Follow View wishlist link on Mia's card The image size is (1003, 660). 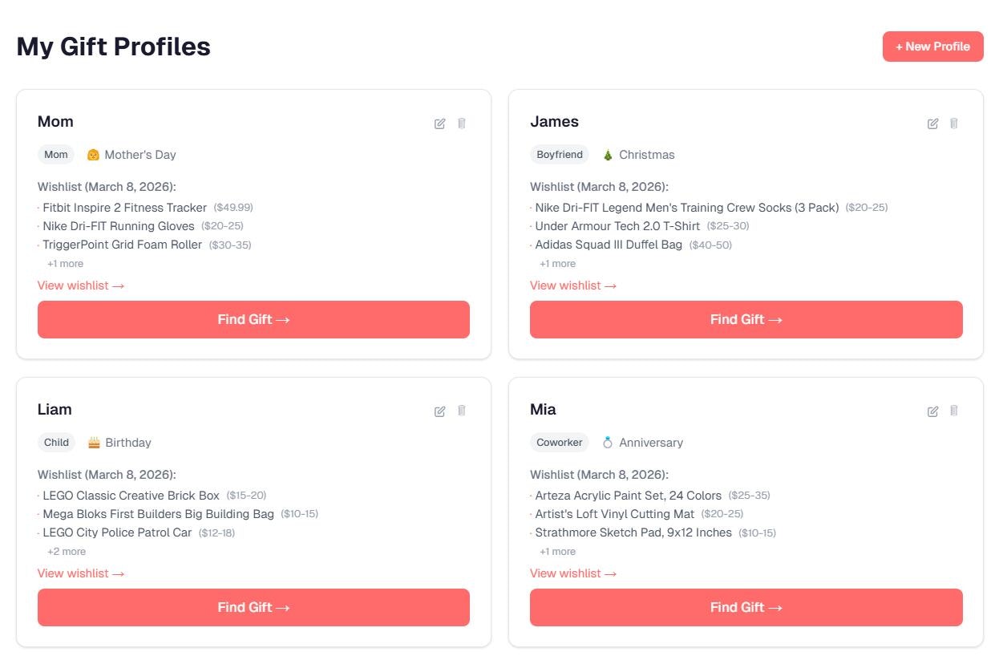tap(573, 573)
